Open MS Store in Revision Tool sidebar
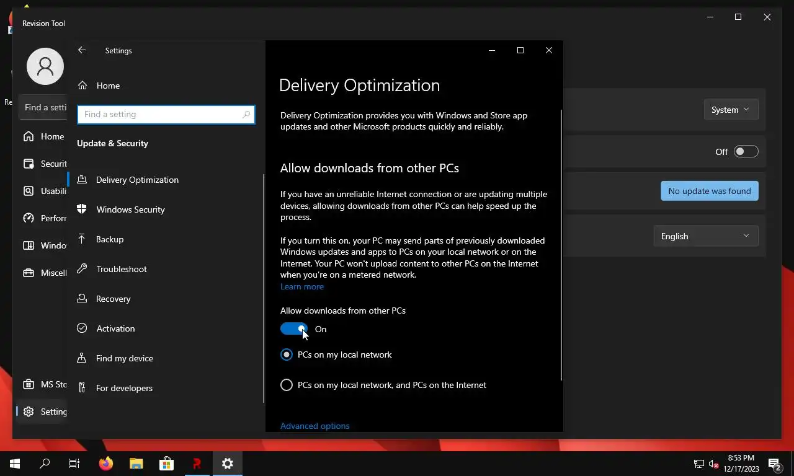The width and height of the screenshot is (794, 476). pyautogui.click(x=43, y=384)
